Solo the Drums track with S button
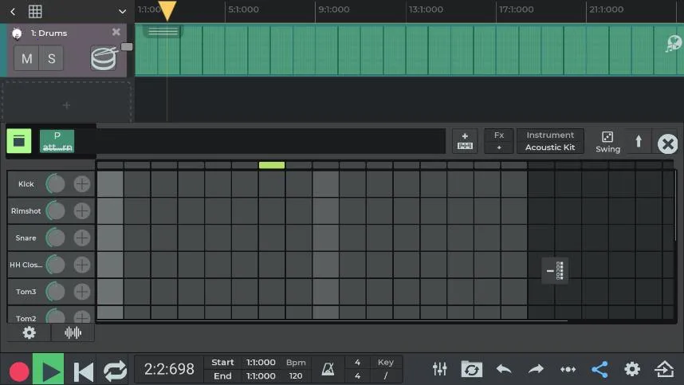684x385 pixels. (52, 59)
